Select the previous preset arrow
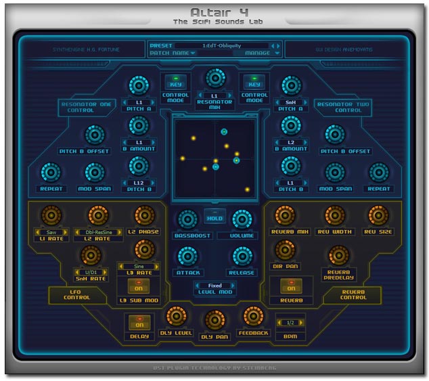This screenshot has height=381, width=429. 273,46
